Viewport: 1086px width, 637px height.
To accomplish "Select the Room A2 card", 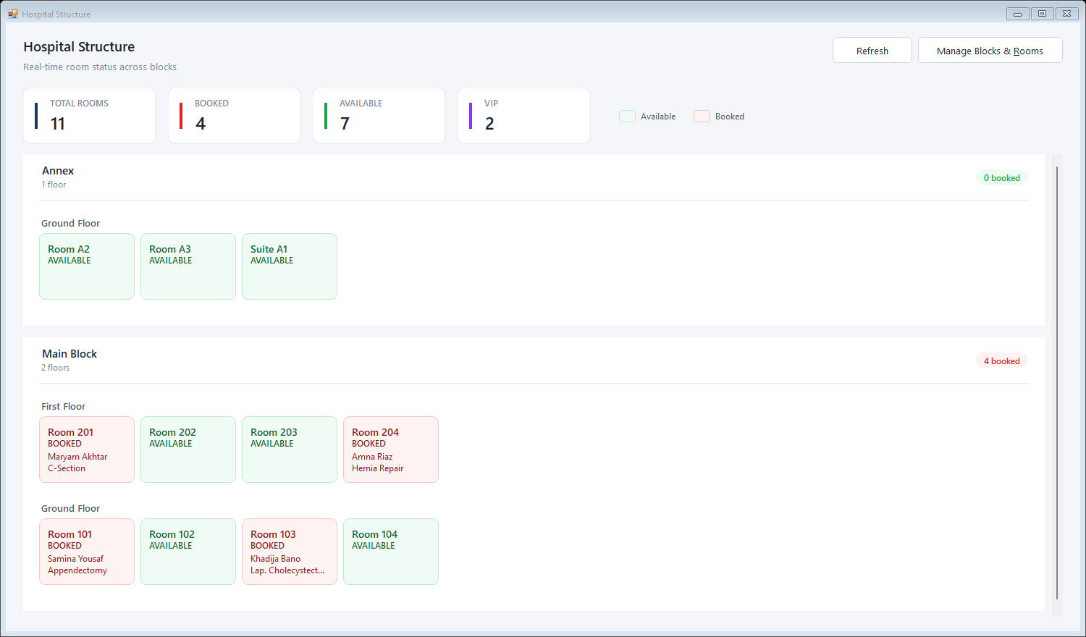I will [x=87, y=266].
